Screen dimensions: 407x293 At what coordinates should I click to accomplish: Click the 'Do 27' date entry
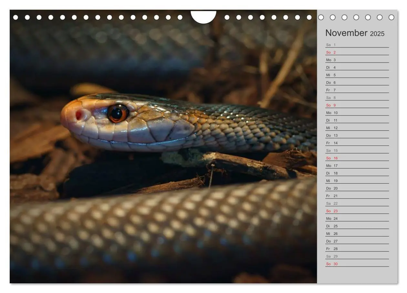point(357,241)
